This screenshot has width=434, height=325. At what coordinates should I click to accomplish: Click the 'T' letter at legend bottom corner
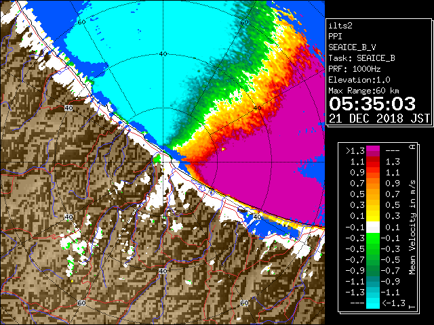pyautogui.click(x=412, y=307)
